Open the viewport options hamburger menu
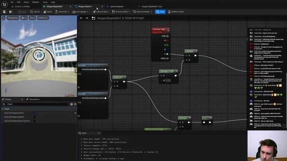This screenshot has height=161, width=287. [x=4, y=18]
